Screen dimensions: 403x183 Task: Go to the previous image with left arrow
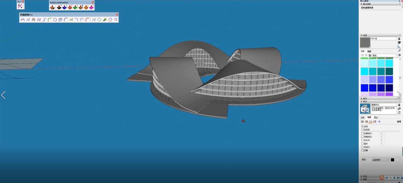3,95
